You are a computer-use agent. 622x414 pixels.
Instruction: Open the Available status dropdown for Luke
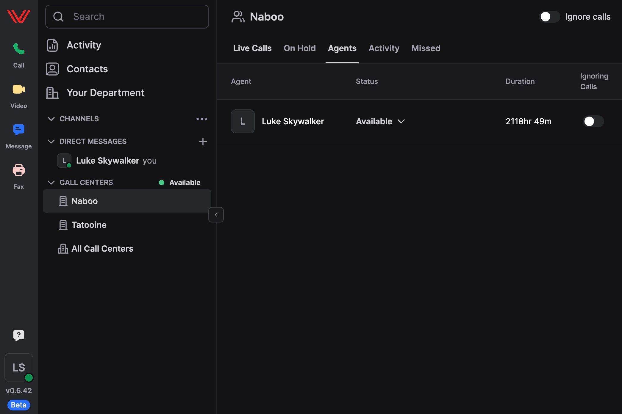pyautogui.click(x=380, y=121)
